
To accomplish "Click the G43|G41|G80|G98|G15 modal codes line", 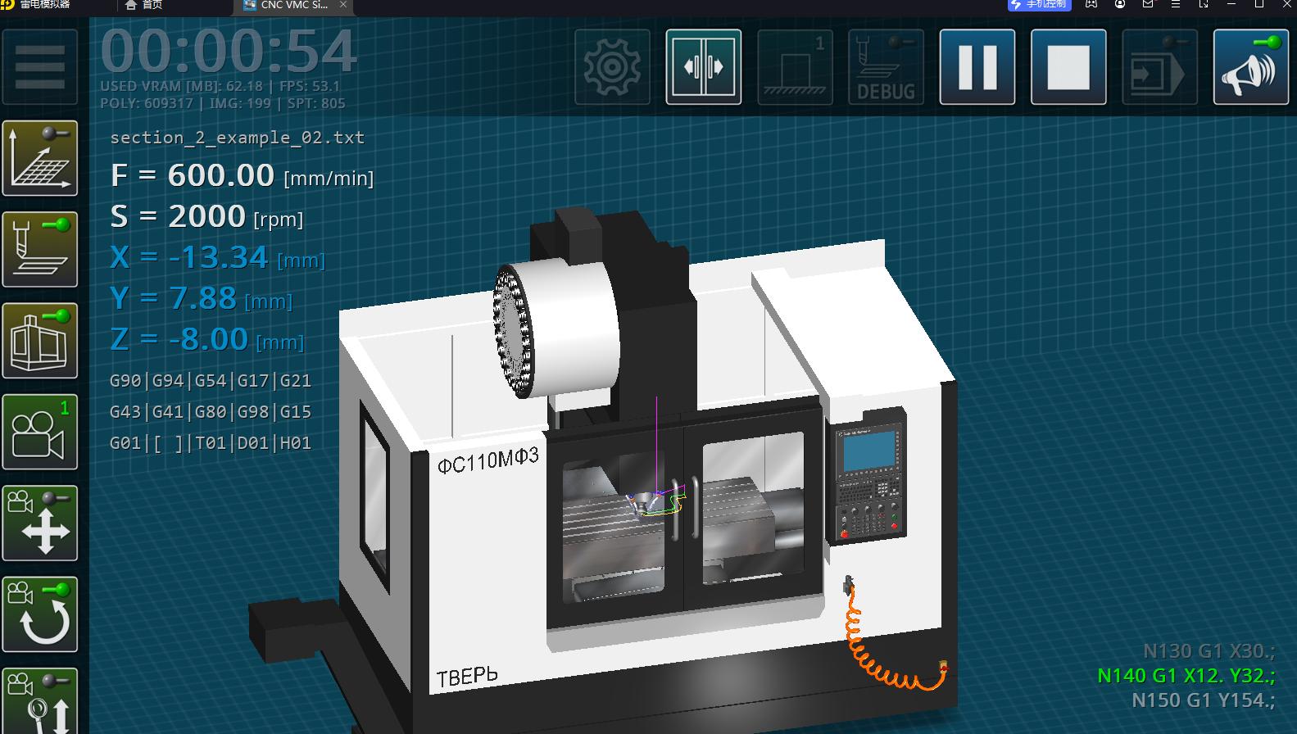I will coord(211,412).
